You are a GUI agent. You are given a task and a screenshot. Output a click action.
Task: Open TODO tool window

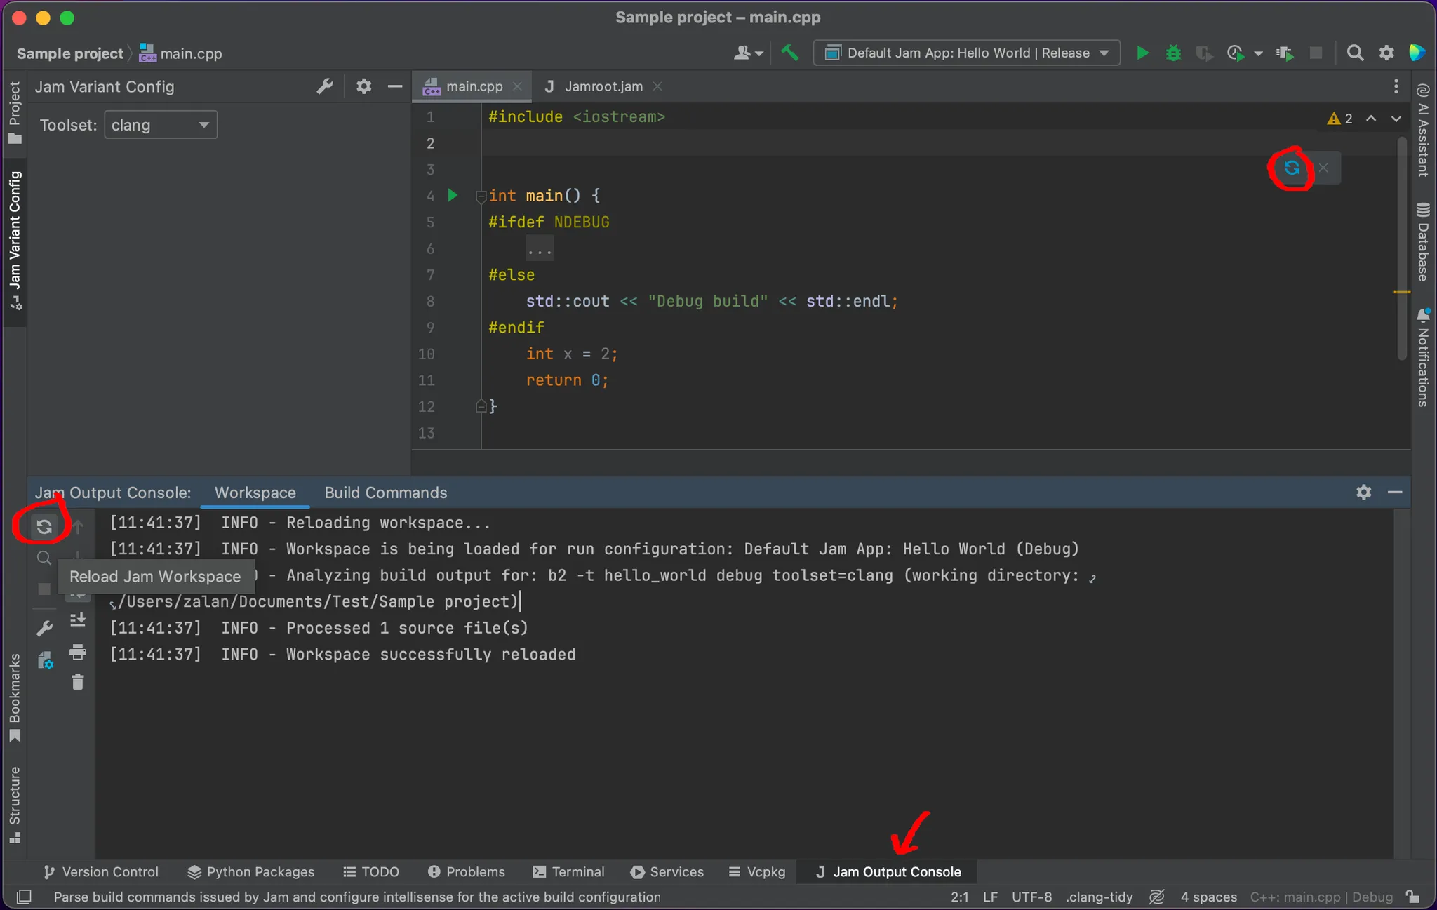(371, 871)
